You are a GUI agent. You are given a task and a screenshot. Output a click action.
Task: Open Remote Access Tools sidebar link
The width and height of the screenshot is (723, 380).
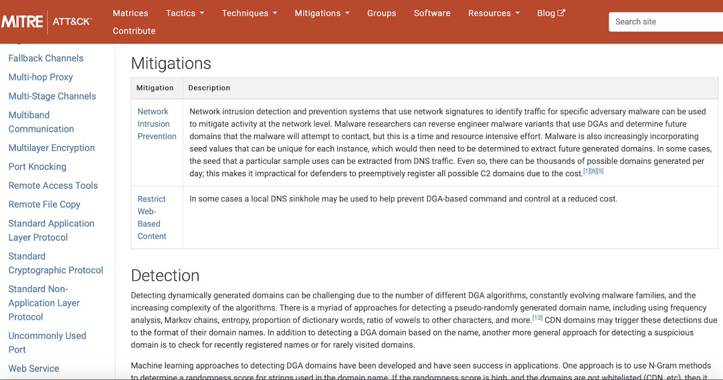pos(53,185)
